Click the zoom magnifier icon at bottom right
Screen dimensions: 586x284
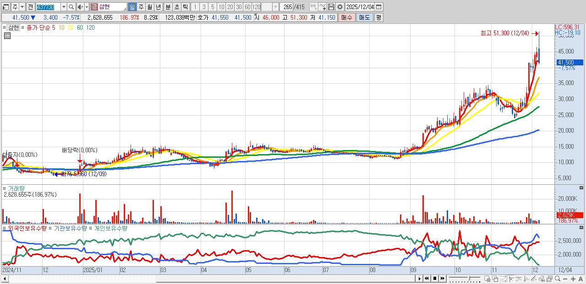coord(558,279)
